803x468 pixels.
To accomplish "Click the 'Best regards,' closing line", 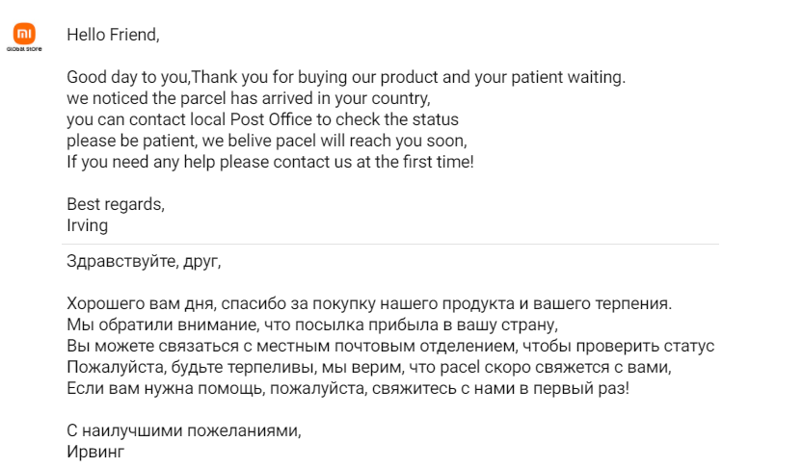I will point(116,204).
